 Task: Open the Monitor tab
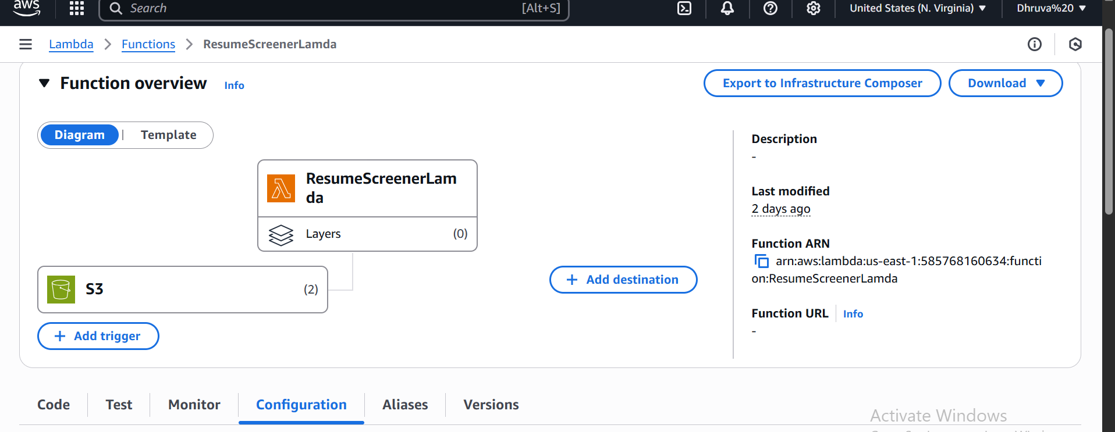(x=194, y=405)
